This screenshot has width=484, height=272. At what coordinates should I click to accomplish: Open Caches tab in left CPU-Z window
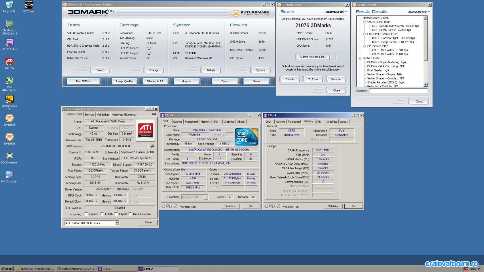177,122
